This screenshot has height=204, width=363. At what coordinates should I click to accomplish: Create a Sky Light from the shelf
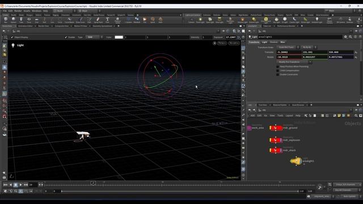[x=276, y=20]
